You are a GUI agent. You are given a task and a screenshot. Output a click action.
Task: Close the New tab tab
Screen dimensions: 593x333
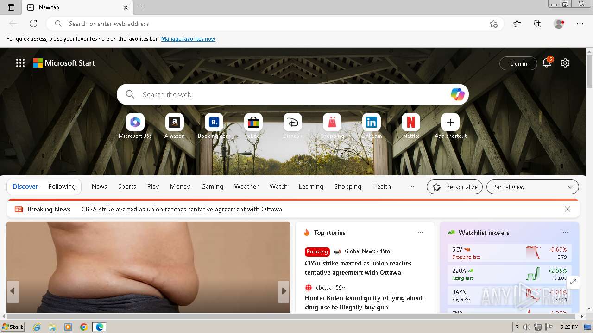pyautogui.click(x=126, y=7)
